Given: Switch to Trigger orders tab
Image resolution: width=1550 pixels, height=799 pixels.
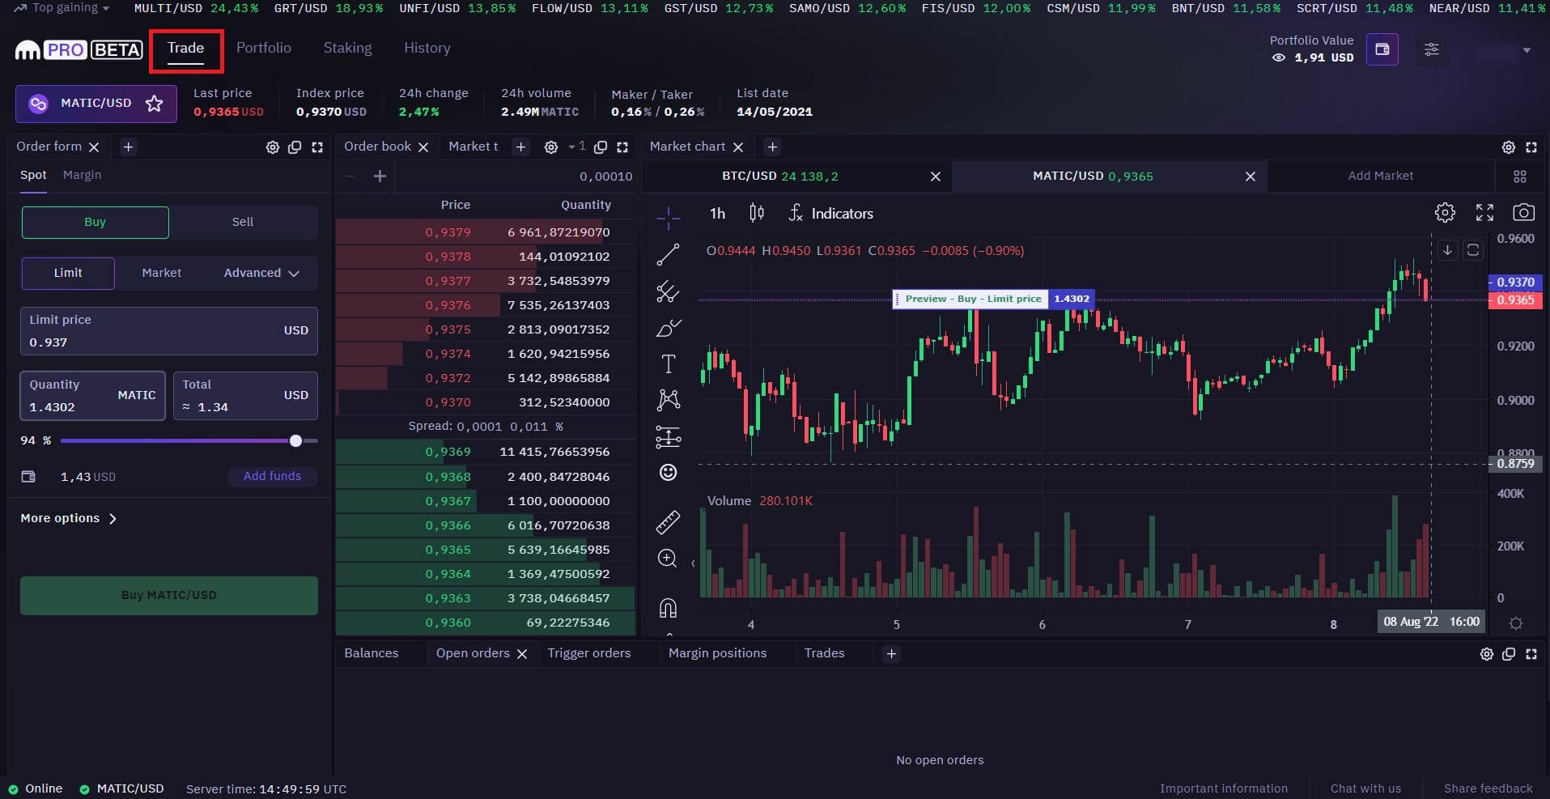Looking at the screenshot, I should pyautogui.click(x=589, y=653).
